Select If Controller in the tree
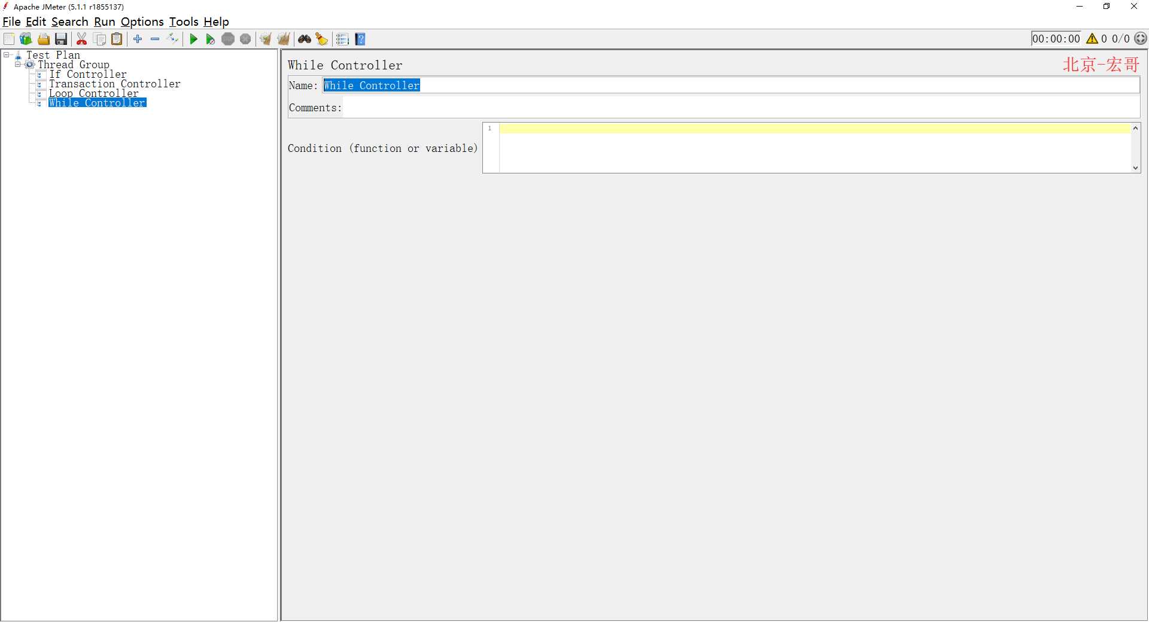 pos(88,74)
